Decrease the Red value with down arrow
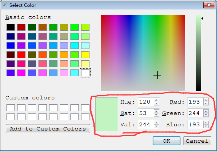The width and height of the screenshot is (217, 151). point(206,104)
